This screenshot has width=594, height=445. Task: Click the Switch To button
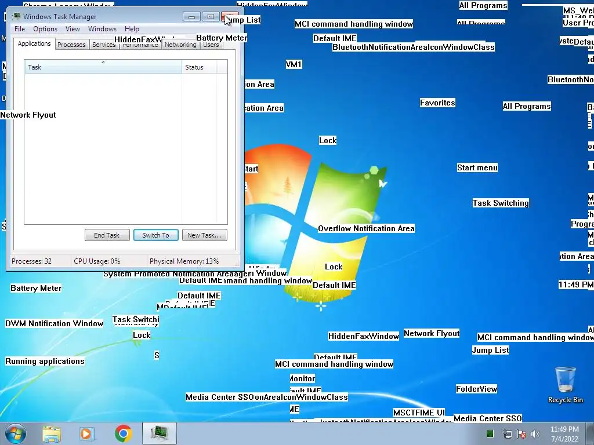point(155,235)
